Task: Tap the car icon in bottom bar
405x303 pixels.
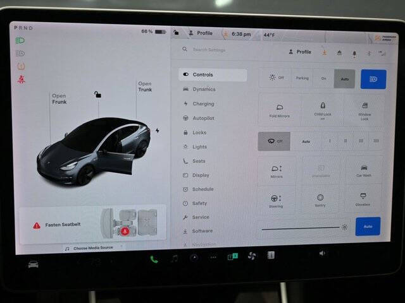Action: (34, 264)
